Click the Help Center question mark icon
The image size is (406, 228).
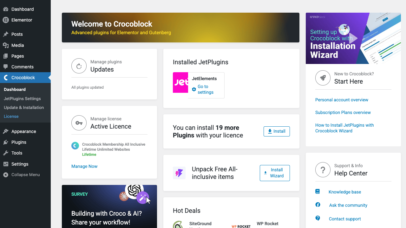(323, 170)
